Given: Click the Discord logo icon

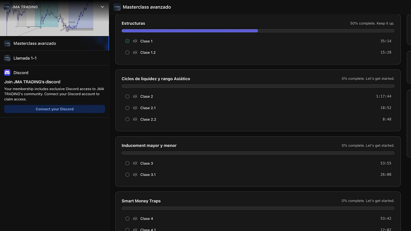Looking at the screenshot, I should (7, 73).
